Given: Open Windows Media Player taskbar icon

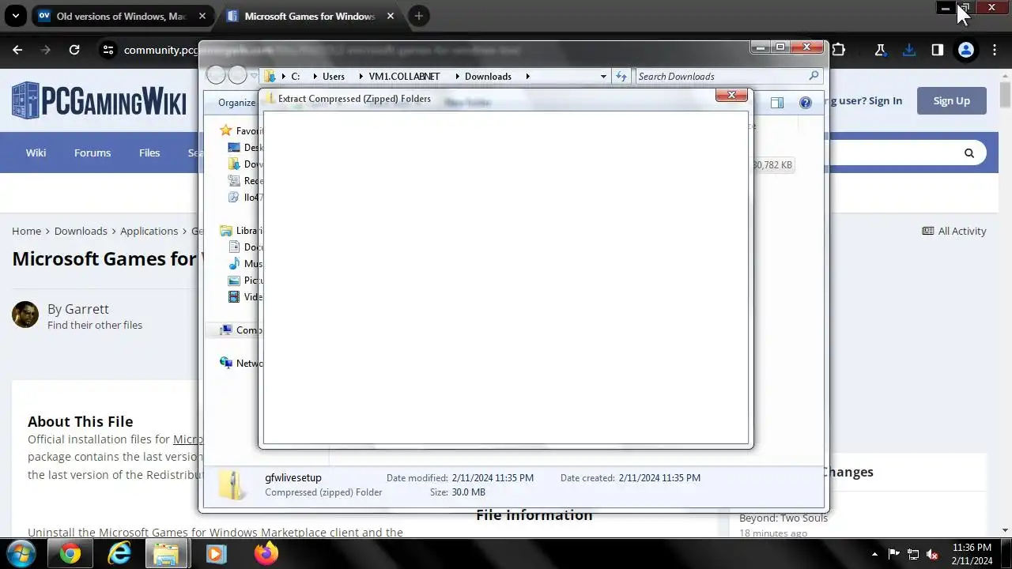Looking at the screenshot, I should (x=216, y=554).
